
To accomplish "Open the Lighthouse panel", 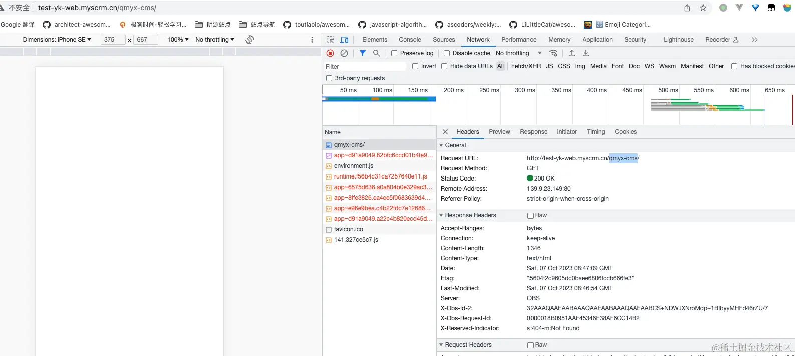I will pyautogui.click(x=679, y=40).
